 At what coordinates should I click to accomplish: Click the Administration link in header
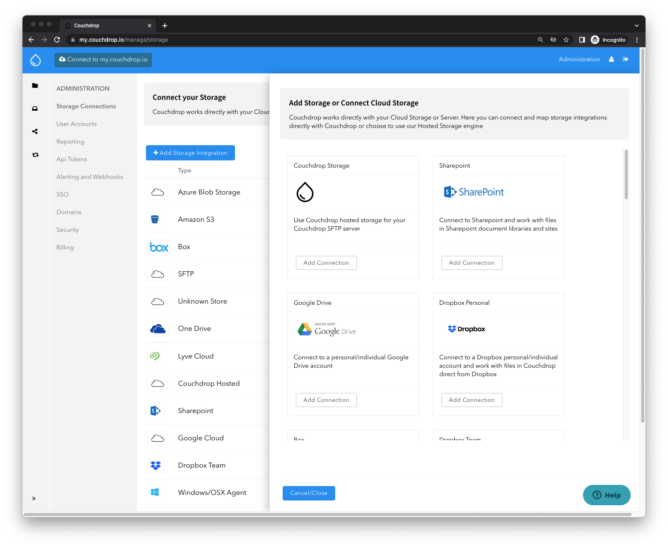click(579, 59)
